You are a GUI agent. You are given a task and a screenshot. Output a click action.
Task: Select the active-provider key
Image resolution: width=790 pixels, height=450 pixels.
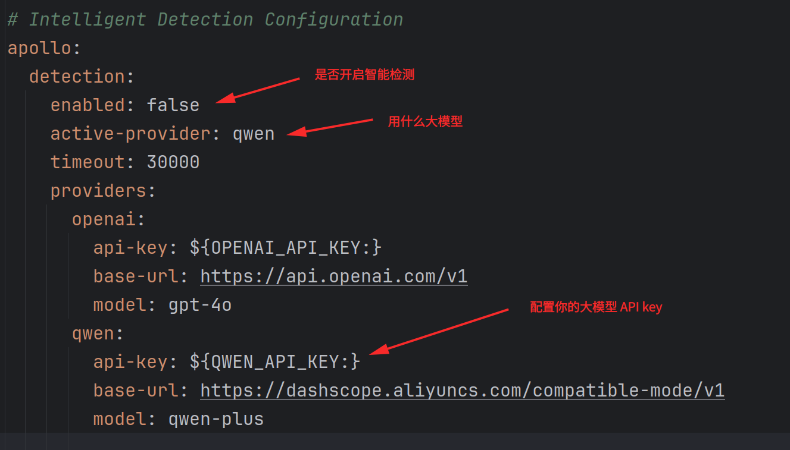pos(130,134)
